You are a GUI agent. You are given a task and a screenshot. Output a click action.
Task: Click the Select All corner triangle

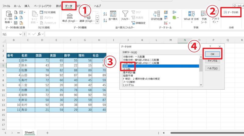pos(4,41)
